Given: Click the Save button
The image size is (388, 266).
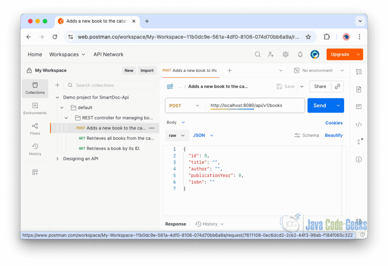Looking at the screenshot, I should click(x=286, y=87).
